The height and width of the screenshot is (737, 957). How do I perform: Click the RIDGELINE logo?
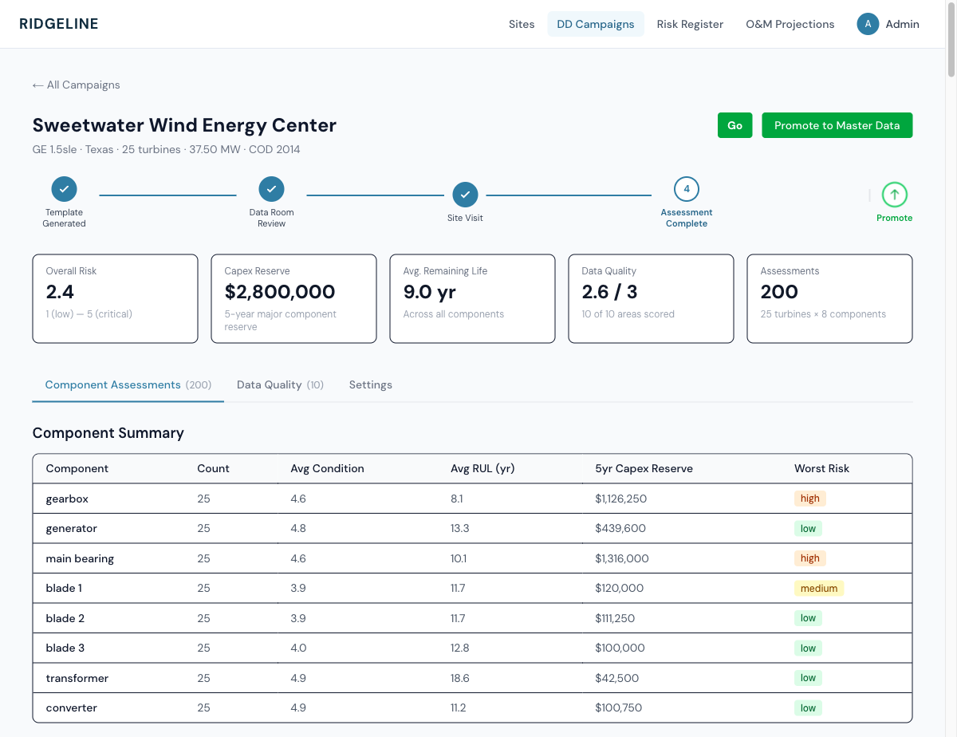pyautogui.click(x=59, y=24)
